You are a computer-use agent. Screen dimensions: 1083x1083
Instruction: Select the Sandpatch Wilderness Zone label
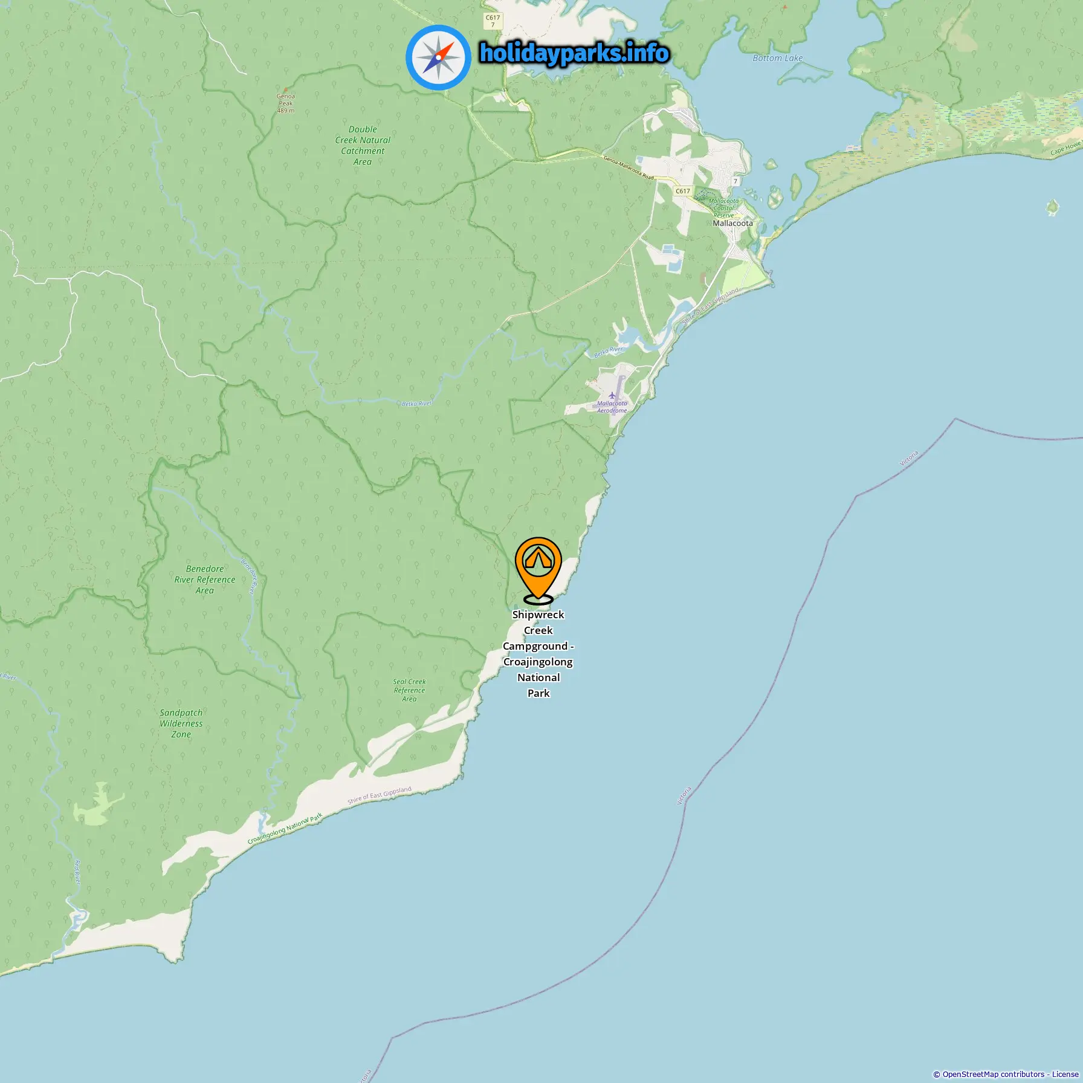coord(181,723)
